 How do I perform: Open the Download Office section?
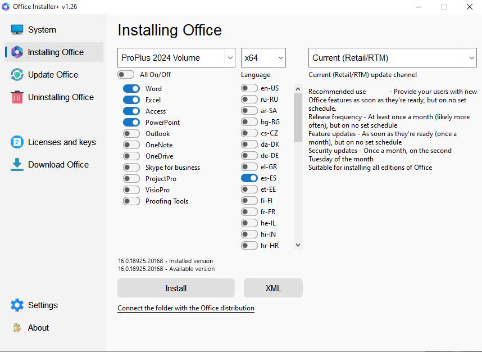pos(54,164)
